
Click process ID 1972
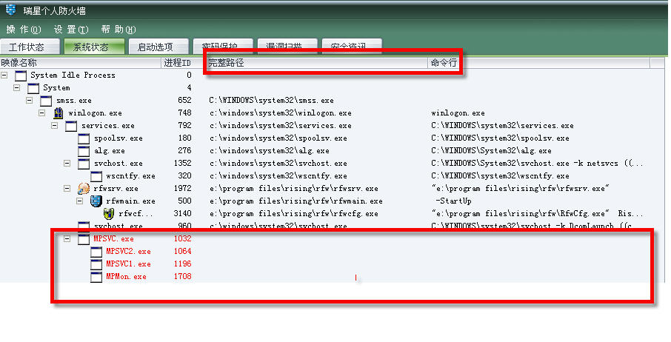[182, 188]
